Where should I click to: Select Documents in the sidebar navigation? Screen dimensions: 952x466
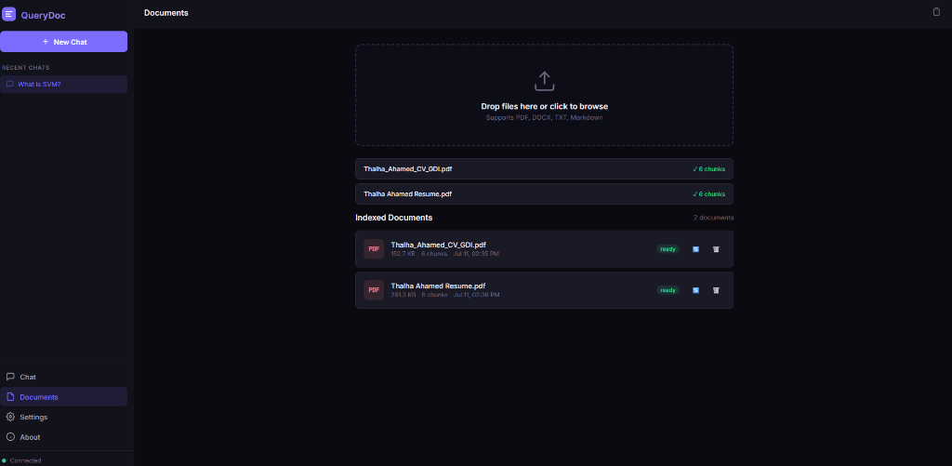pyautogui.click(x=64, y=397)
